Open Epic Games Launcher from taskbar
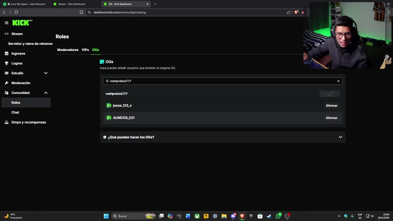Viewport: 393px width, 221px height. tap(251, 216)
